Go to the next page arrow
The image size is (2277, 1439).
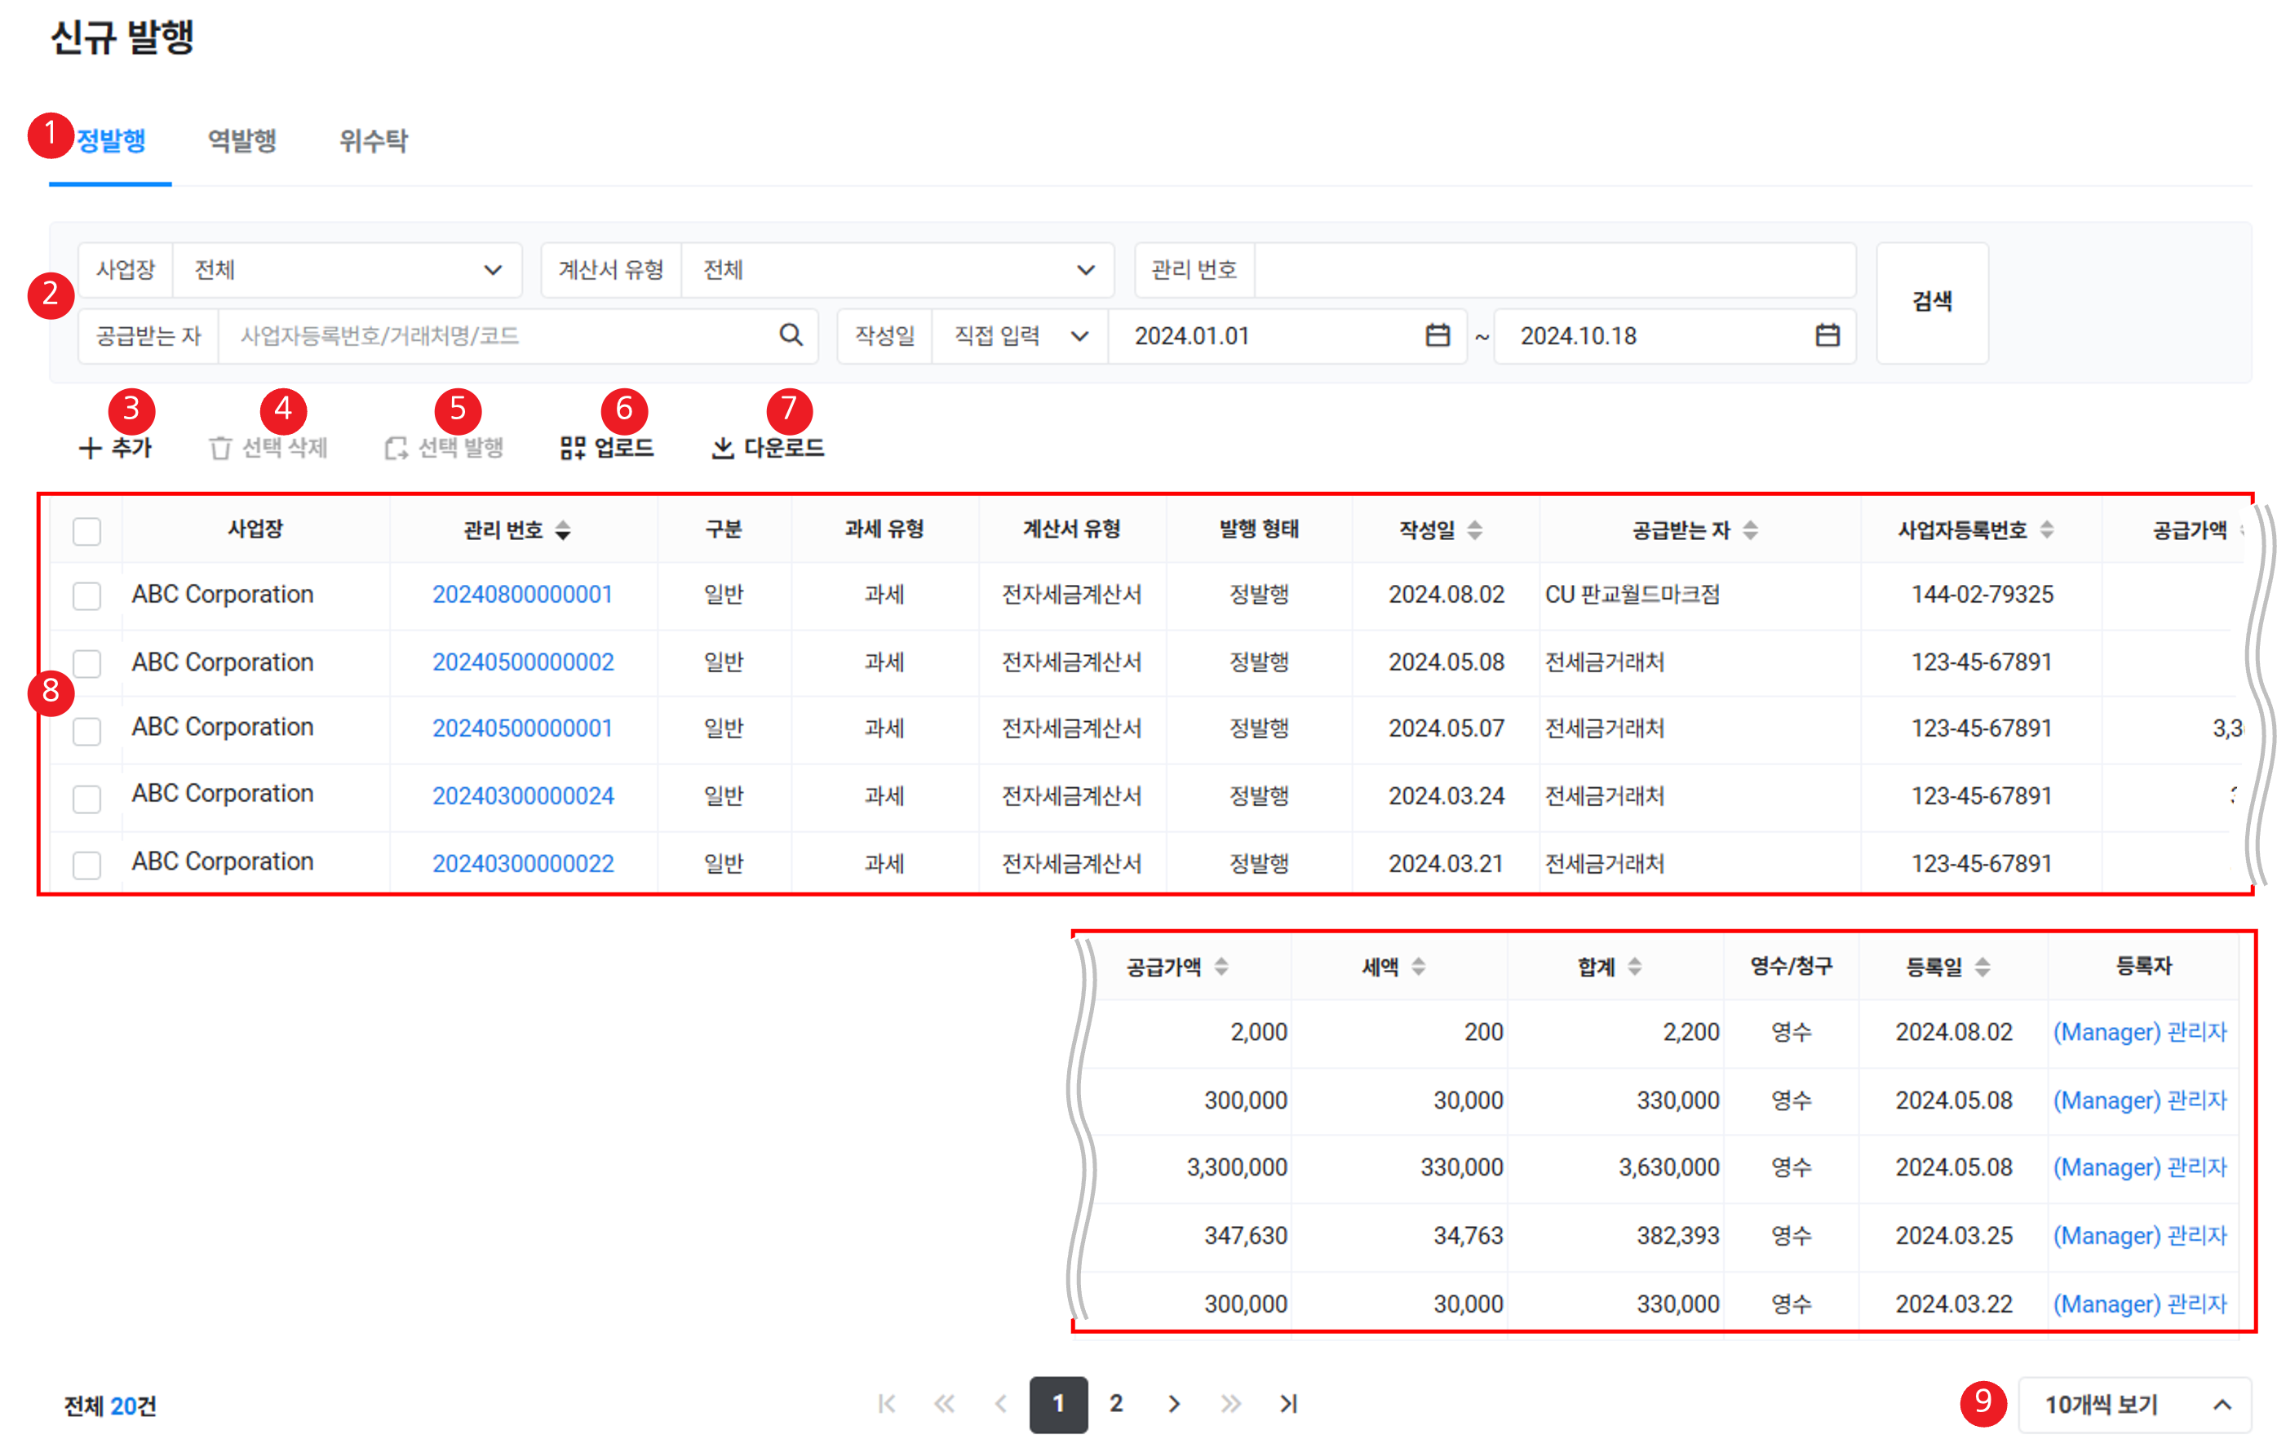pos(1173,1404)
